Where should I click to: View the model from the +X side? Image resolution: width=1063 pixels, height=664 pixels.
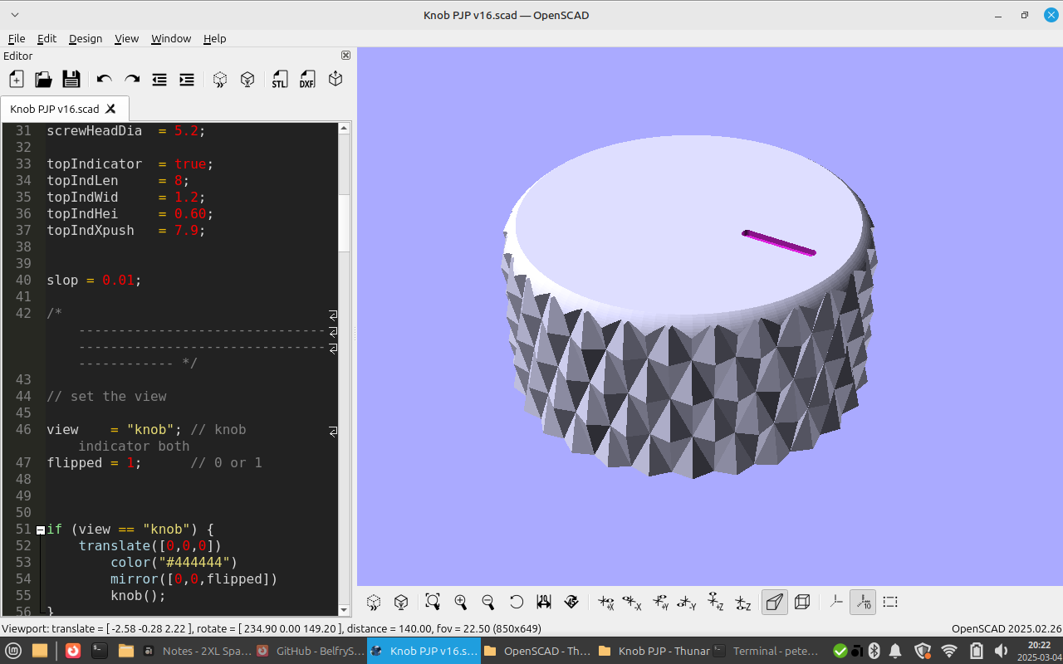tap(605, 602)
